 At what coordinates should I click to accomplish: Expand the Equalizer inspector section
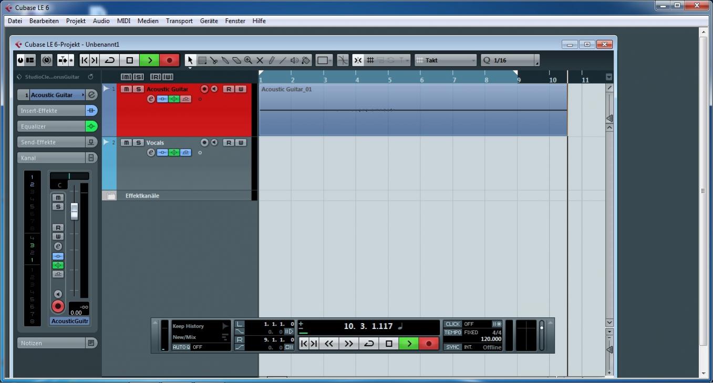pyautogui.click(x=51, y=127)
